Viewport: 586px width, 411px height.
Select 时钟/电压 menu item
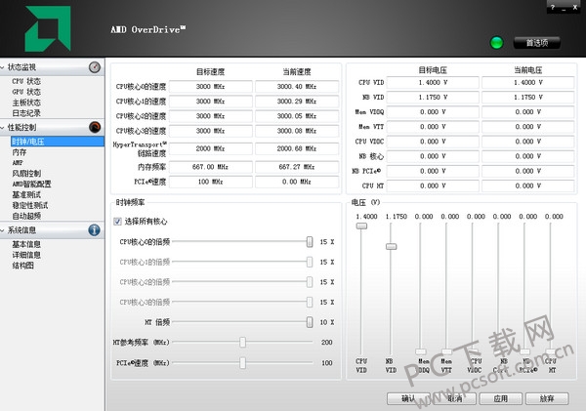point(58,142)
